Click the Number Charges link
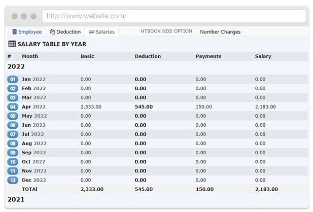This screenshot has width=313, height=212. click(x=220, y=32)
